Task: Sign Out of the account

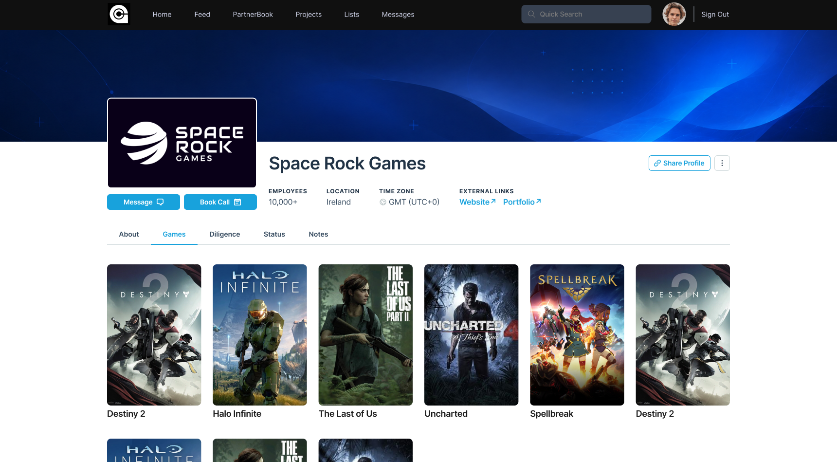Action: click(x=715, y=15)
